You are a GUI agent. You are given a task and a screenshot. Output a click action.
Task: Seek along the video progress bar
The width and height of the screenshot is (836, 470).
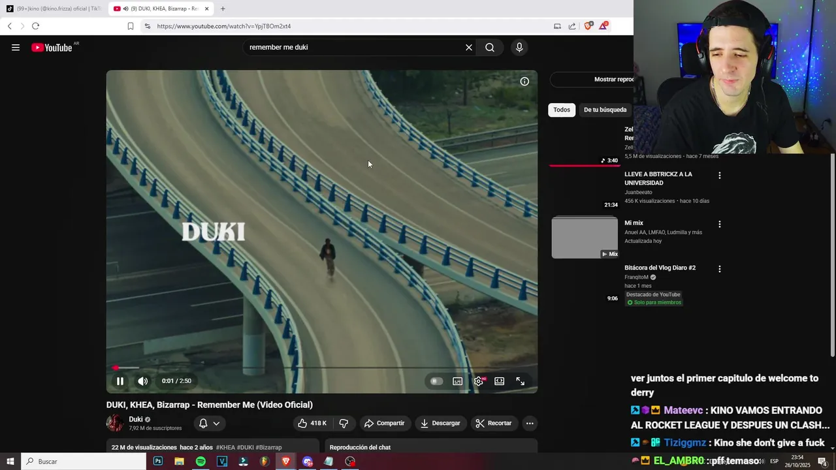322,368
